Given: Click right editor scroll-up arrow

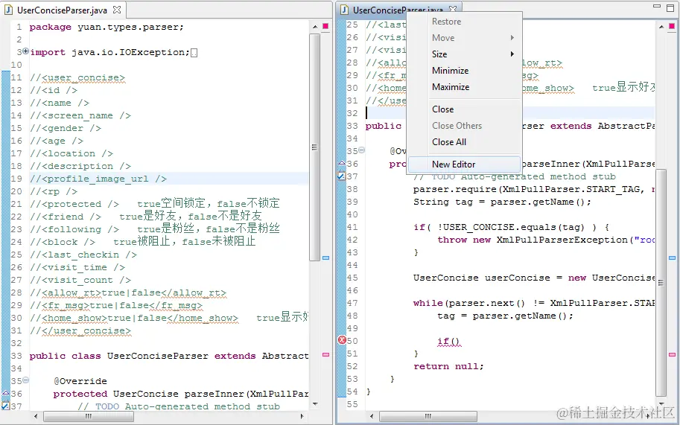Looking at the screenshot, I should [661, 27].
